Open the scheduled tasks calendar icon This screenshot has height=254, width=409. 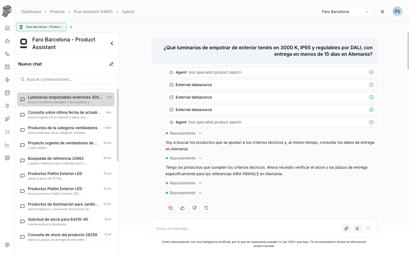(x=7, y=67)
